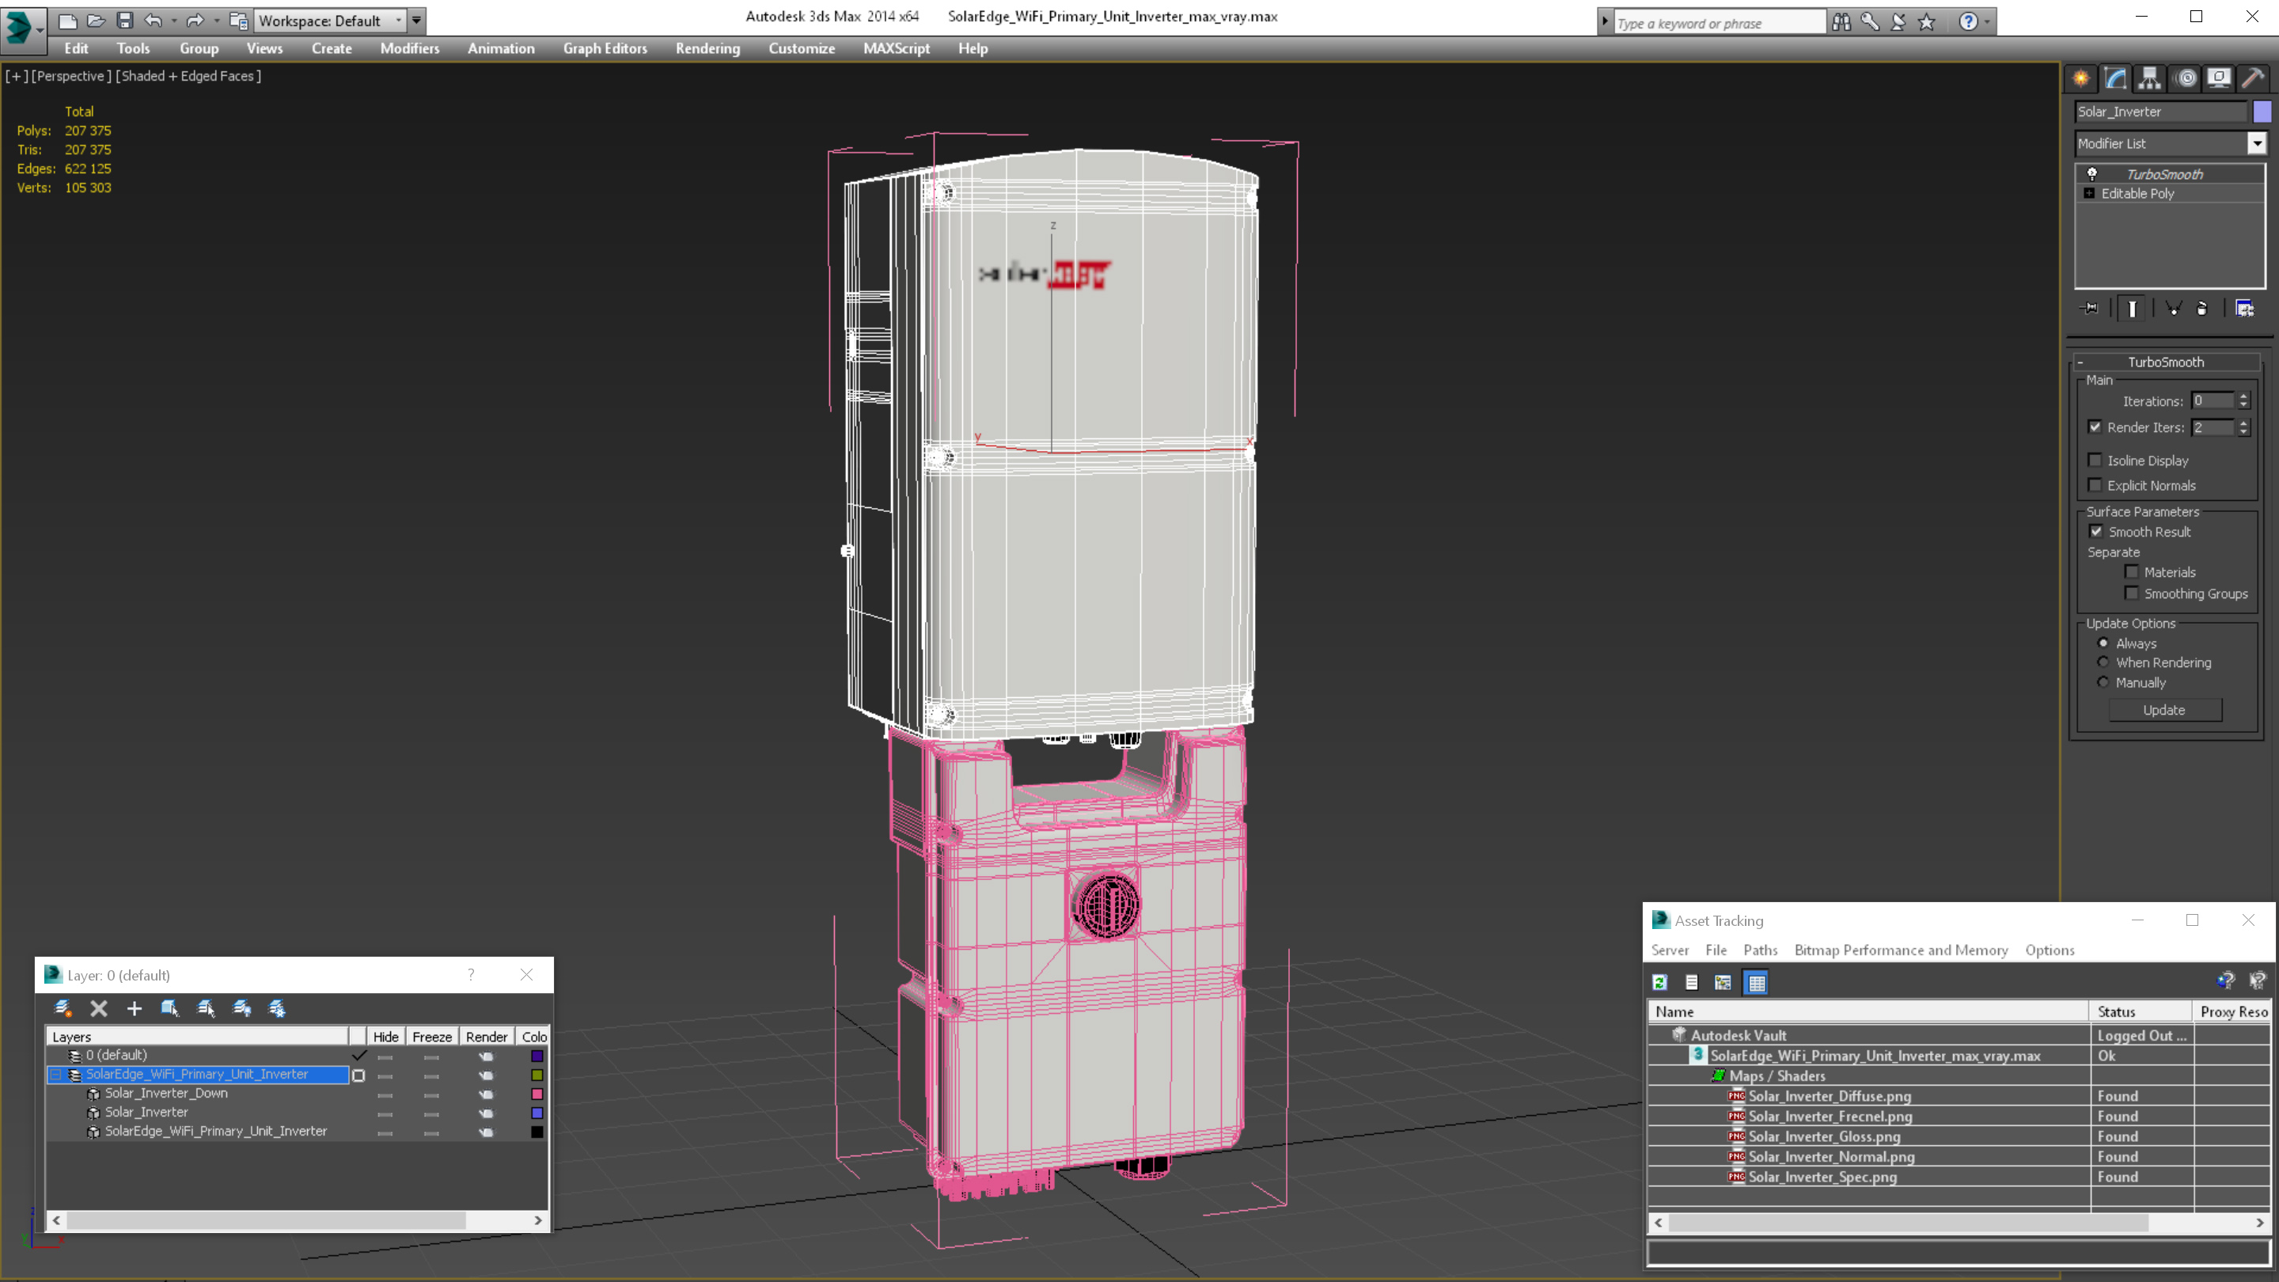
Task: Open the Modifier List dropdown
Action: 2170,143
